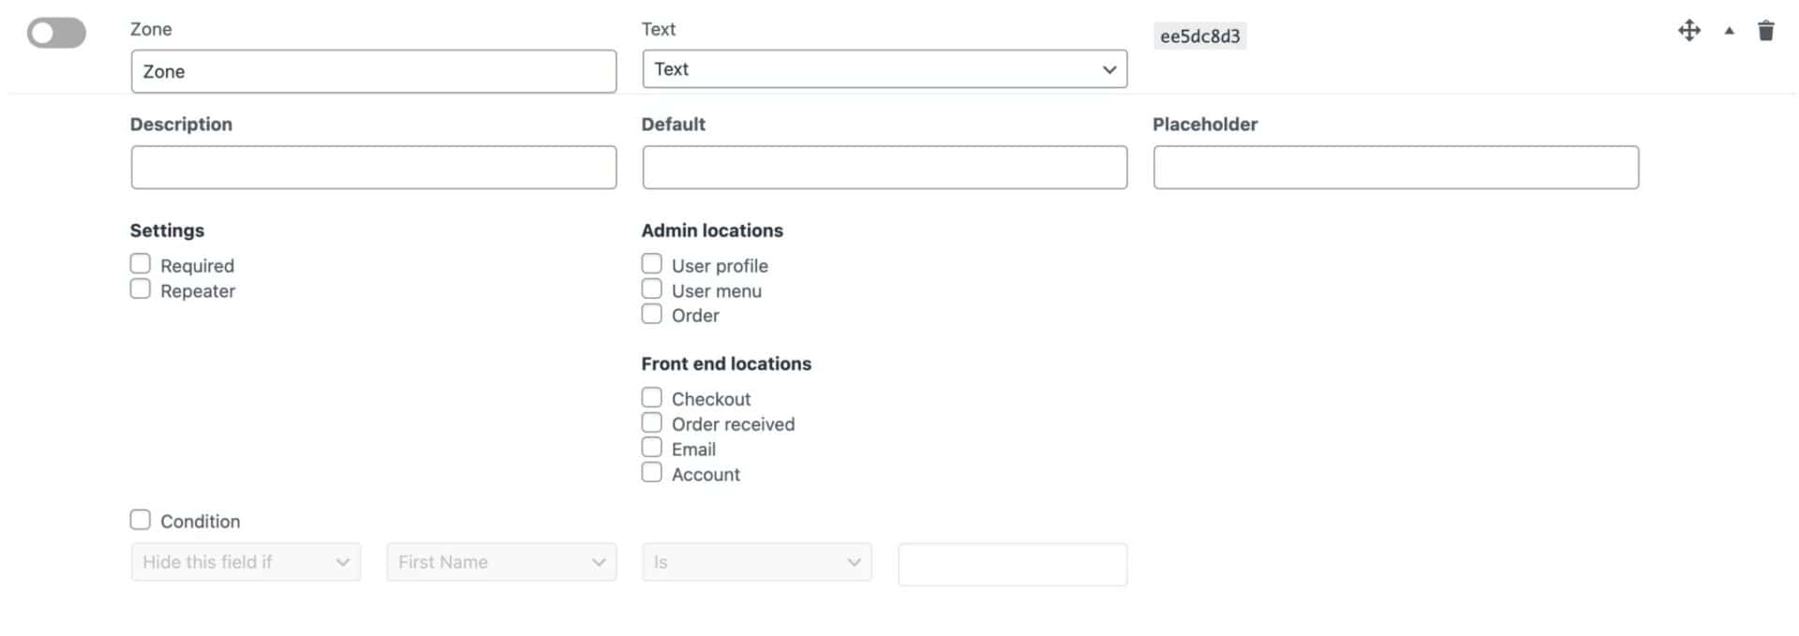Check the Email front end location
The height and width of the screenshot is (636, 1799).
point(651,448)
